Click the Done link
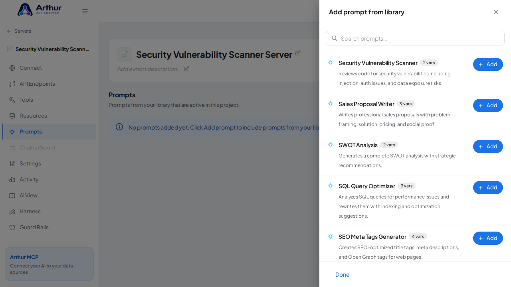 coord(342,274)
